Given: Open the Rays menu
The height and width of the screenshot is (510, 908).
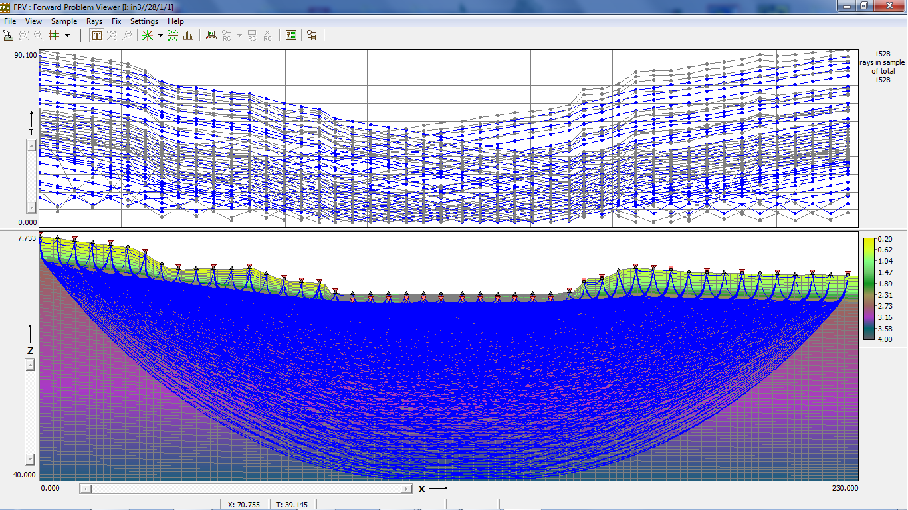Looking at the screenshot, I should pos(94,21).
